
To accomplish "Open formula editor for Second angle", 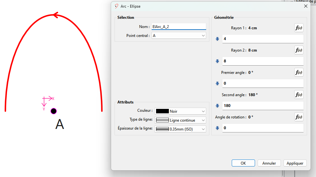I will click(x=299, y=95).
